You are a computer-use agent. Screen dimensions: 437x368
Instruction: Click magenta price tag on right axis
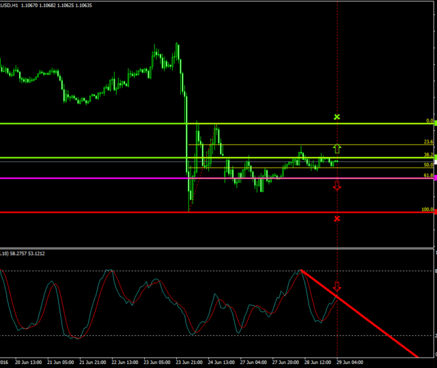(435, 179)
